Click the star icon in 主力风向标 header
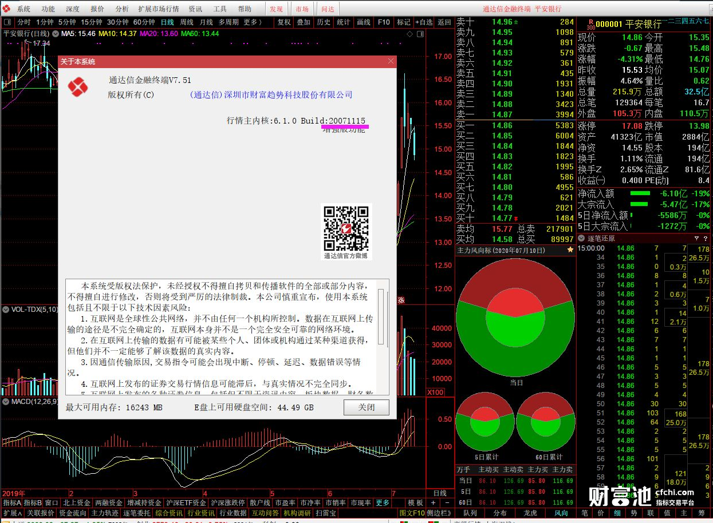This screenshot has width=713, height=523. coord(570,250)
